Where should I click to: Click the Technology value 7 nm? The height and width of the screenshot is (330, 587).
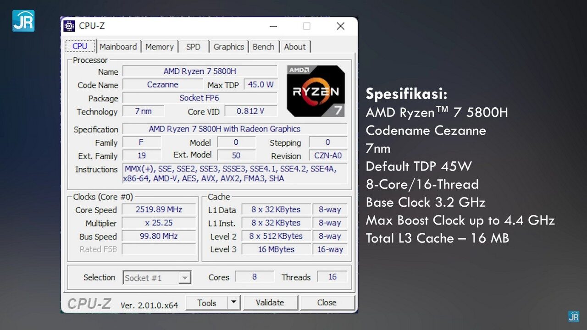pos(144,111)
